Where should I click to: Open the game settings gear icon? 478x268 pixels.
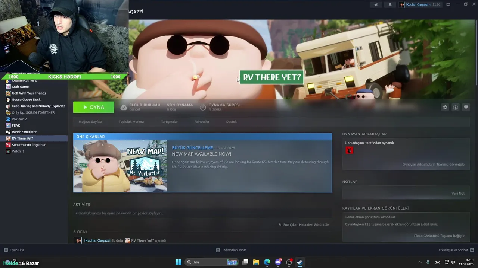pyautogui.click(x=445, y=107)
